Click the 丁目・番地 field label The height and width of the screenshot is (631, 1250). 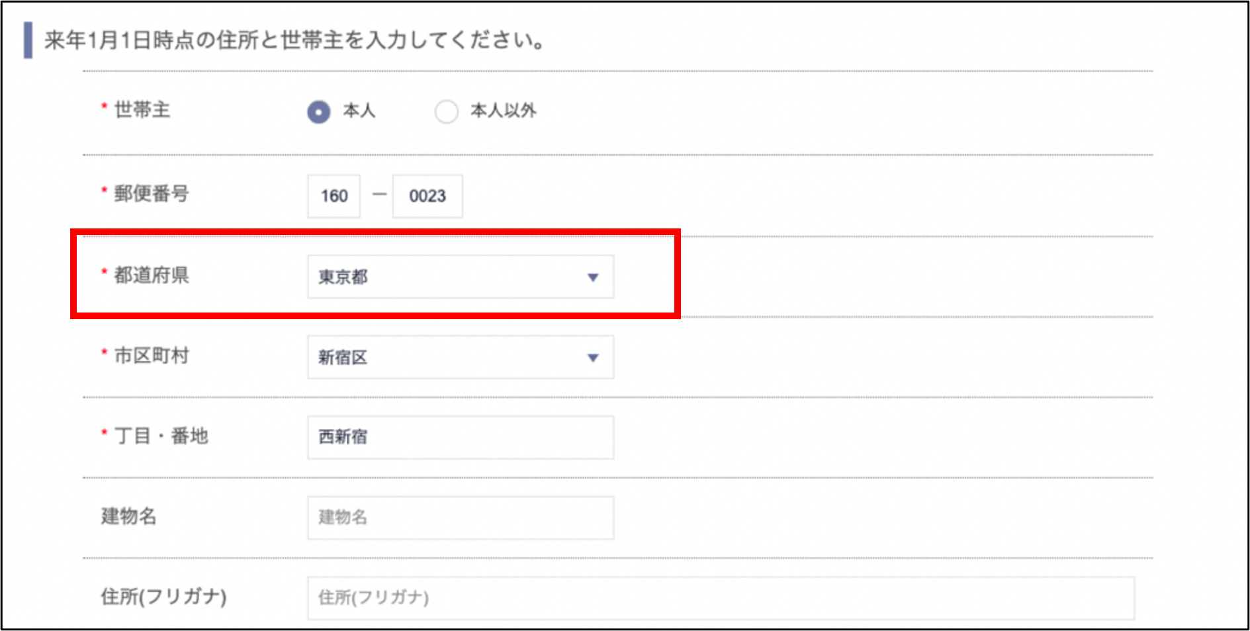point(161,436)
